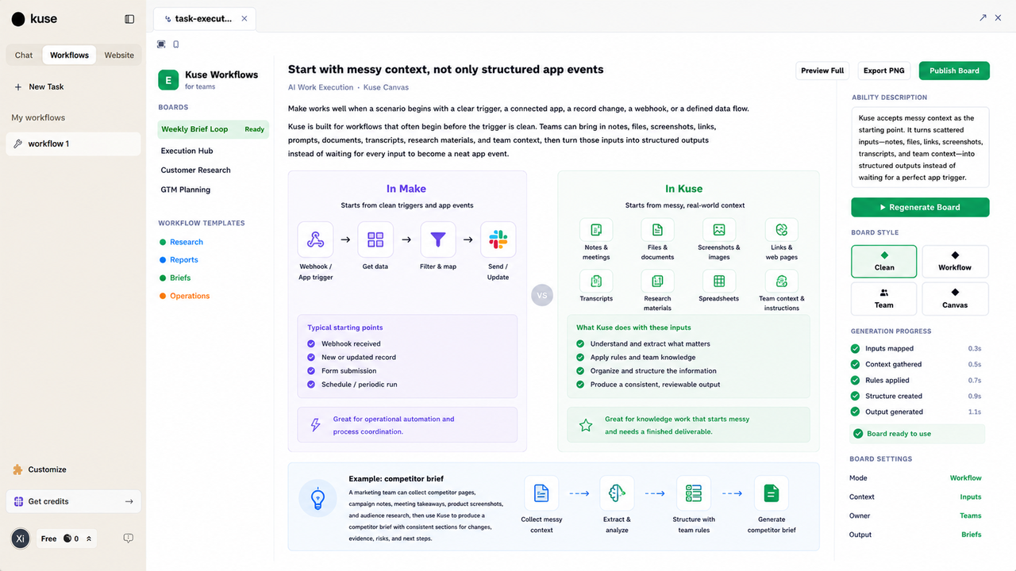Screen dimensions: 1016x571
Task: Choose the Team board style
Action: 883,299
